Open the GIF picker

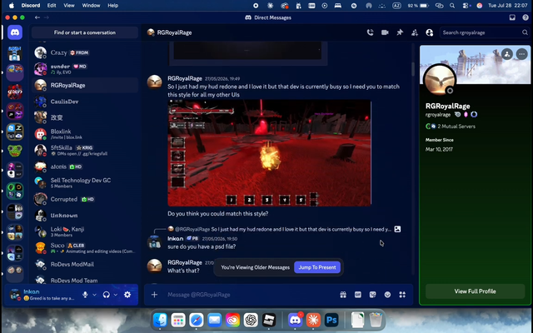pos(358,295)
